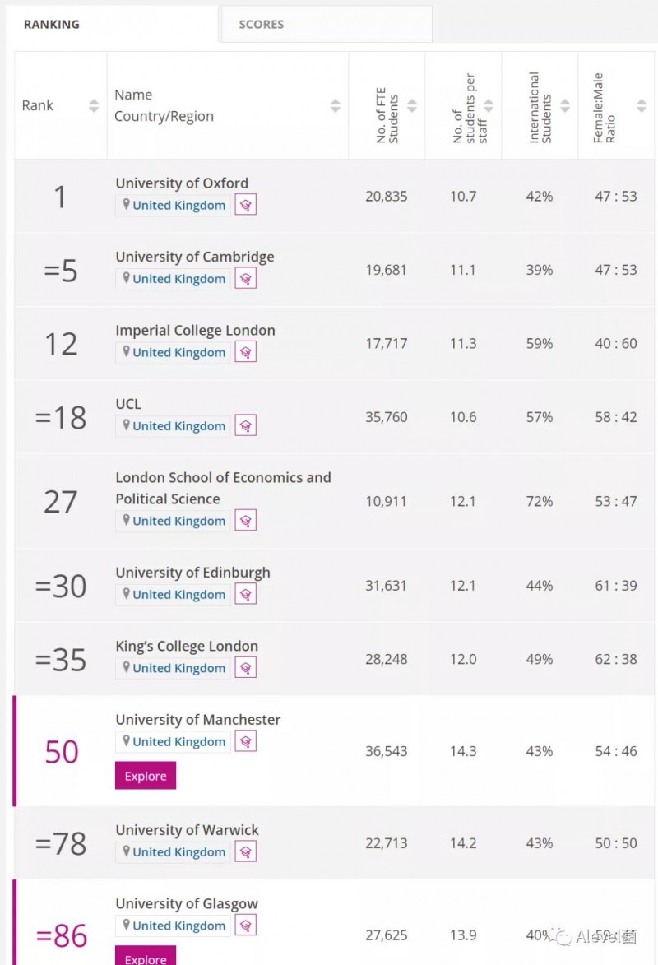658x965 pixels.
Task: Sort by No. of FTE Students arrows
Action: pos(412,105)
